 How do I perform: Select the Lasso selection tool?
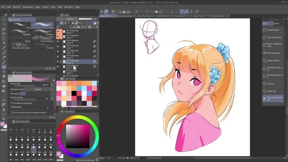tap(4, 38)
